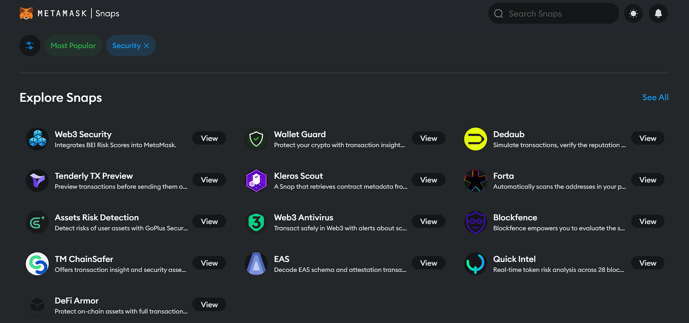Open the Kleros Scout title
This screenshot has width=689, height=323.
point(299,176)
